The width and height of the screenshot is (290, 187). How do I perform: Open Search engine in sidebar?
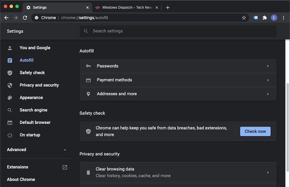click(x=33, y=110)
